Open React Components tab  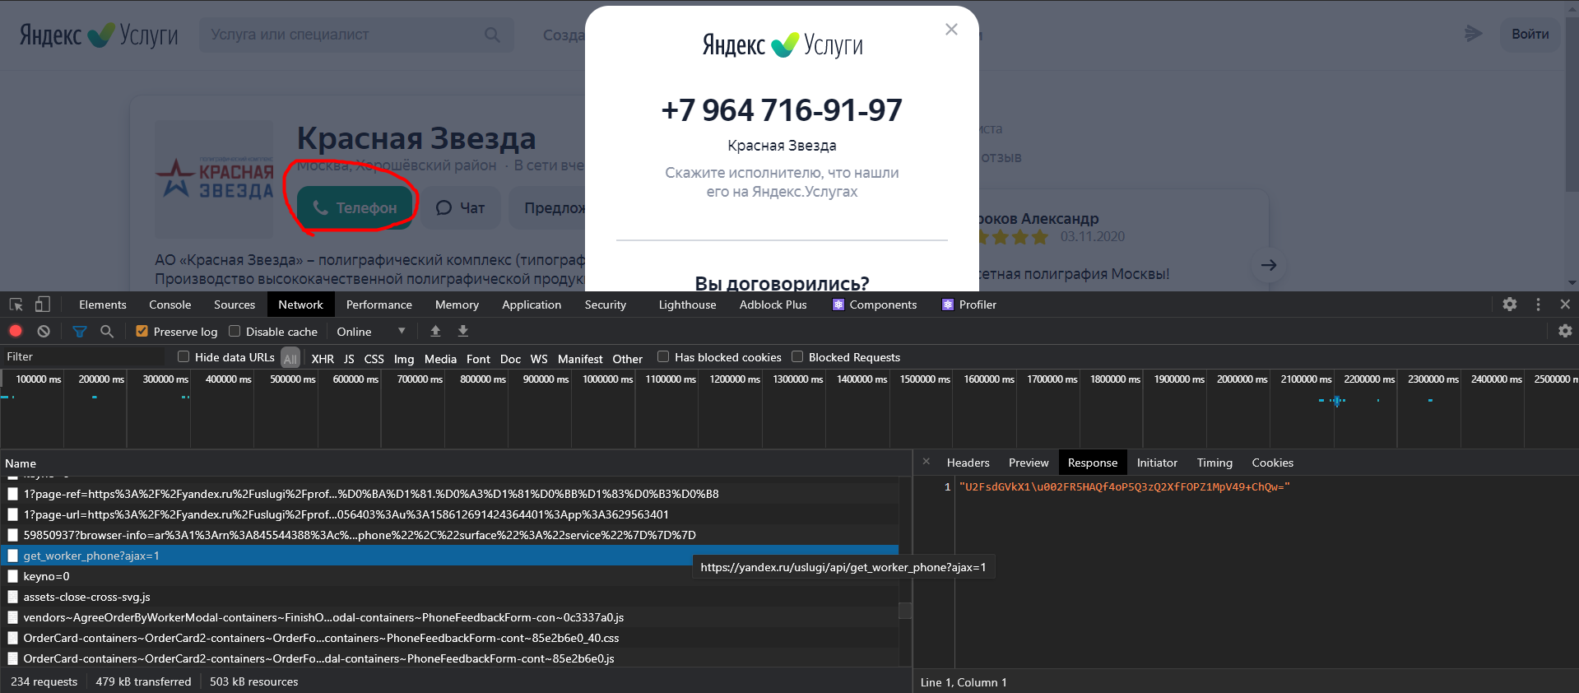[875, 305]
